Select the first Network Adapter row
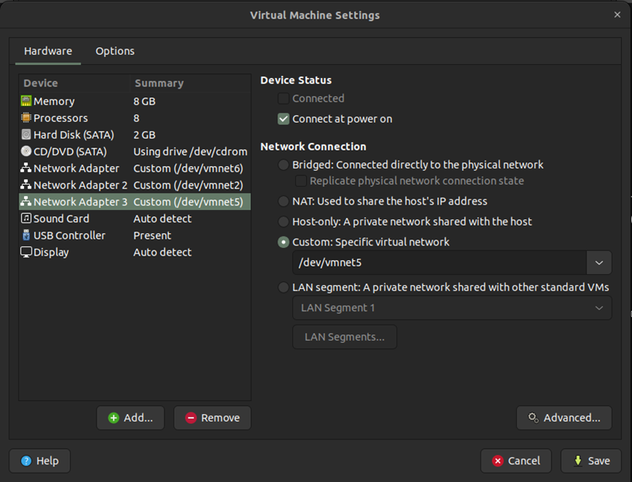The image size is (632, 482). pyautogui.click(x=76, y=168)
